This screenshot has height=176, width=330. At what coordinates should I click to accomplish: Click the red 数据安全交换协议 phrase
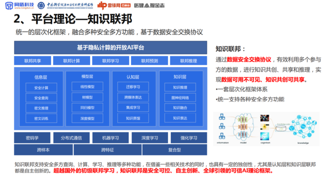(x=249, y=60)
